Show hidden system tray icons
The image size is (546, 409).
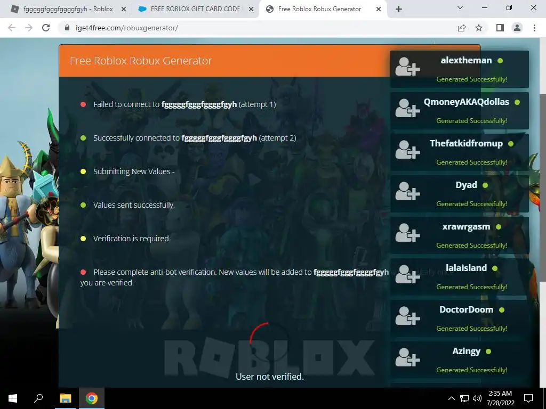(451, 398)
